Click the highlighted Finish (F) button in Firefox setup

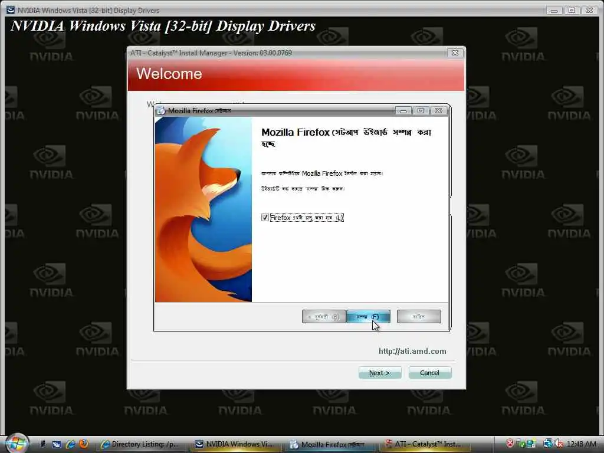click(368, 317)
